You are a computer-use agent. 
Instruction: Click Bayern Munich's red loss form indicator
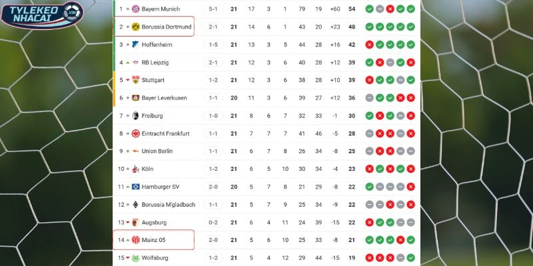pos(390,9)
